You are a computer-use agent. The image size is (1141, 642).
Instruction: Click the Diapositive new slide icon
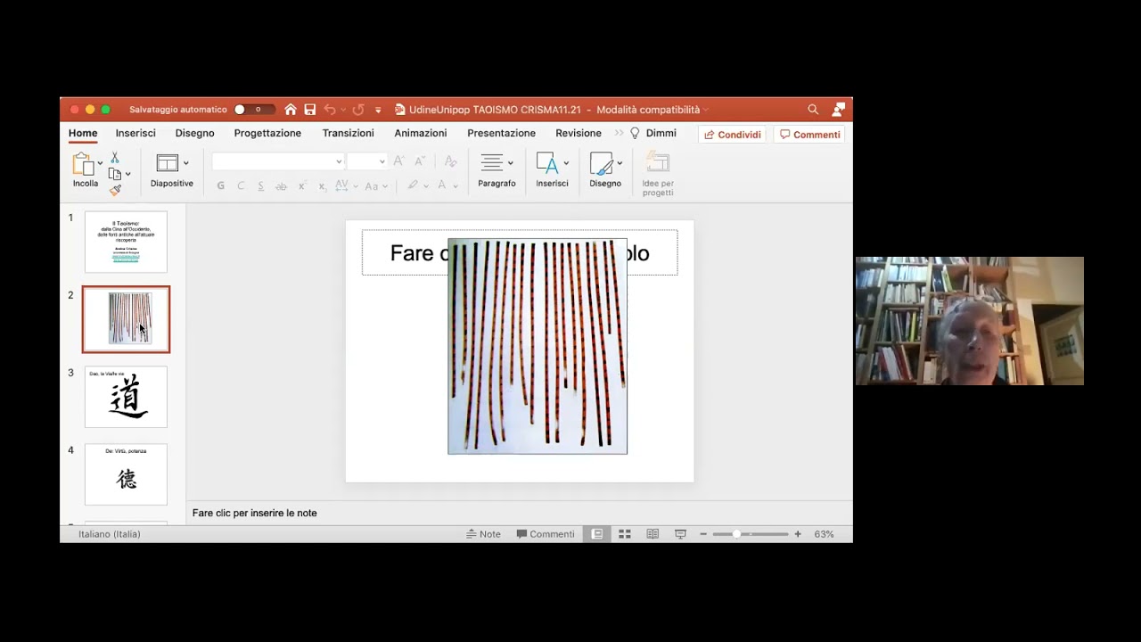tap(167, 162)
